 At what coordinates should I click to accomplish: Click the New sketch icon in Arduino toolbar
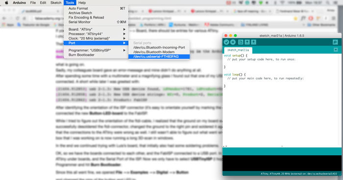pos(241,42)
